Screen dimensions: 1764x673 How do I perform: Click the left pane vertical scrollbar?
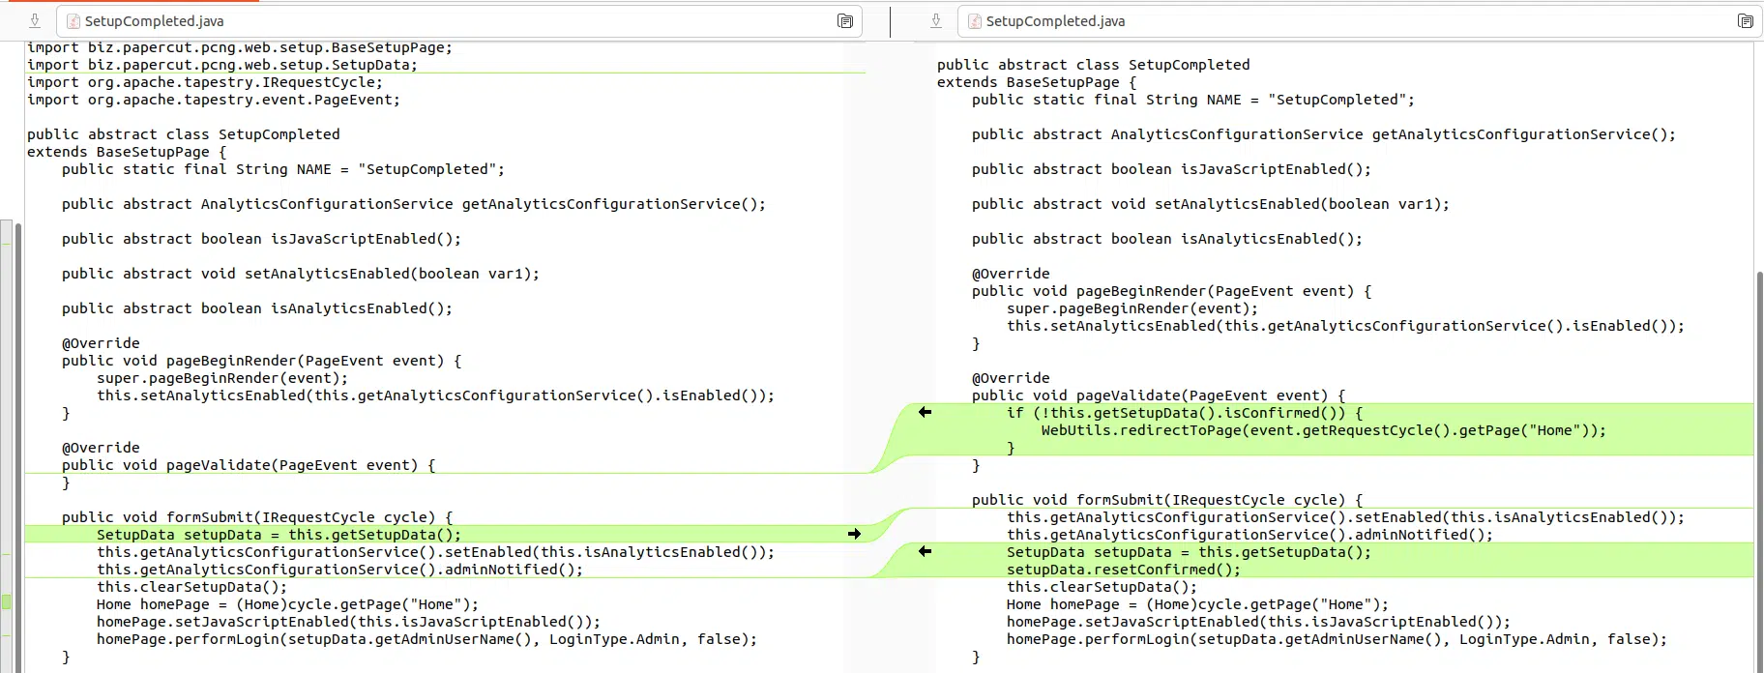click(x=17, y=435)
